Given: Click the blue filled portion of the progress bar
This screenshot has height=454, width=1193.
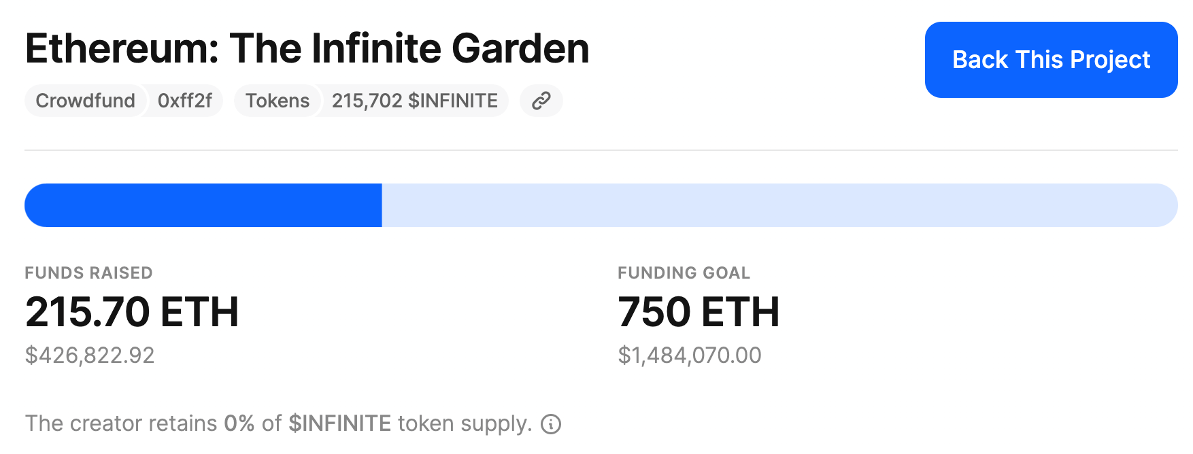Looking at the screenshot, I should [x=204, y=205].
